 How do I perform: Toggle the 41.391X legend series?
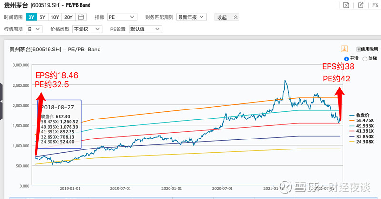361,131
